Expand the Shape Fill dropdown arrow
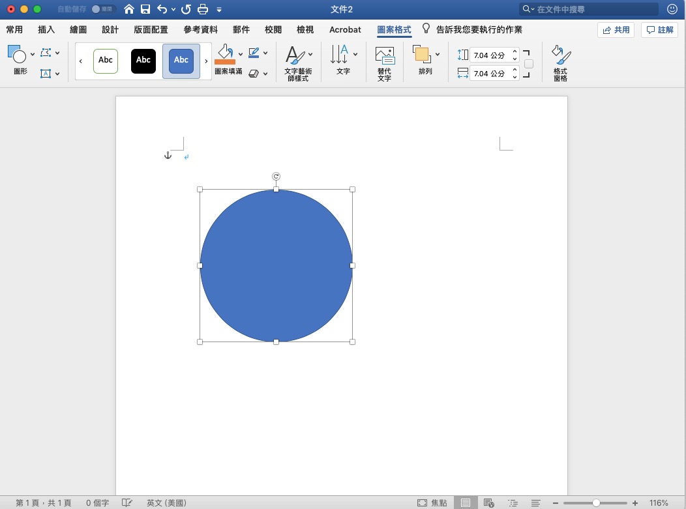This screenshot has width=686, height=509. (x=241, y=54)
